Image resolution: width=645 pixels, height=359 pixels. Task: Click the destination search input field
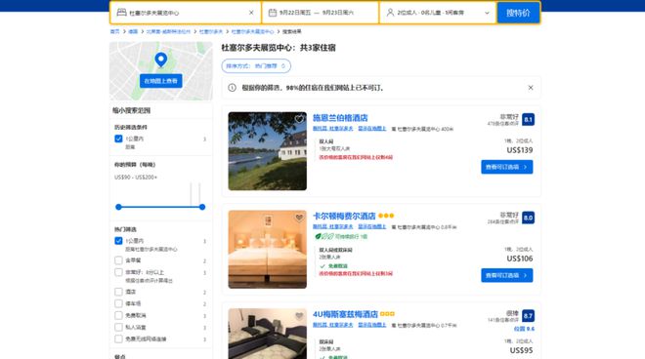[186, 13]
